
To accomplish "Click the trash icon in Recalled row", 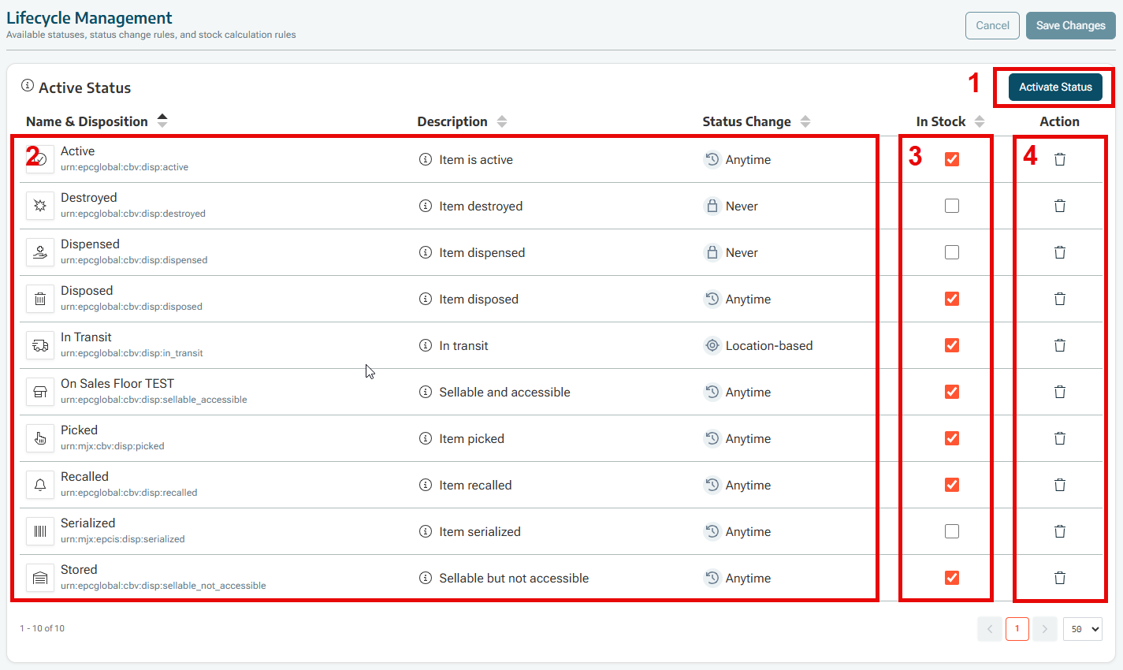I will click(x=1060, y=485).
